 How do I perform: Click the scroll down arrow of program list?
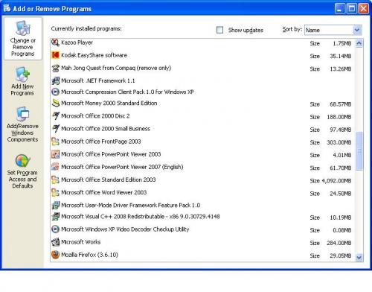[x=359, y=258]
